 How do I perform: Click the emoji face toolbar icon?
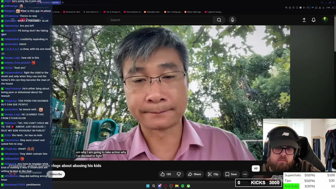(x=290, y=8)
